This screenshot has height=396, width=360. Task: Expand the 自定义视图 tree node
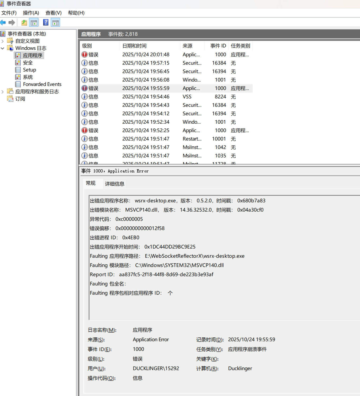[x=3, y=41]
